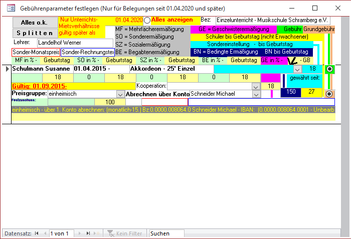Click the Lehrer field Landelhof Werner
351x239 pixels.
74,43
